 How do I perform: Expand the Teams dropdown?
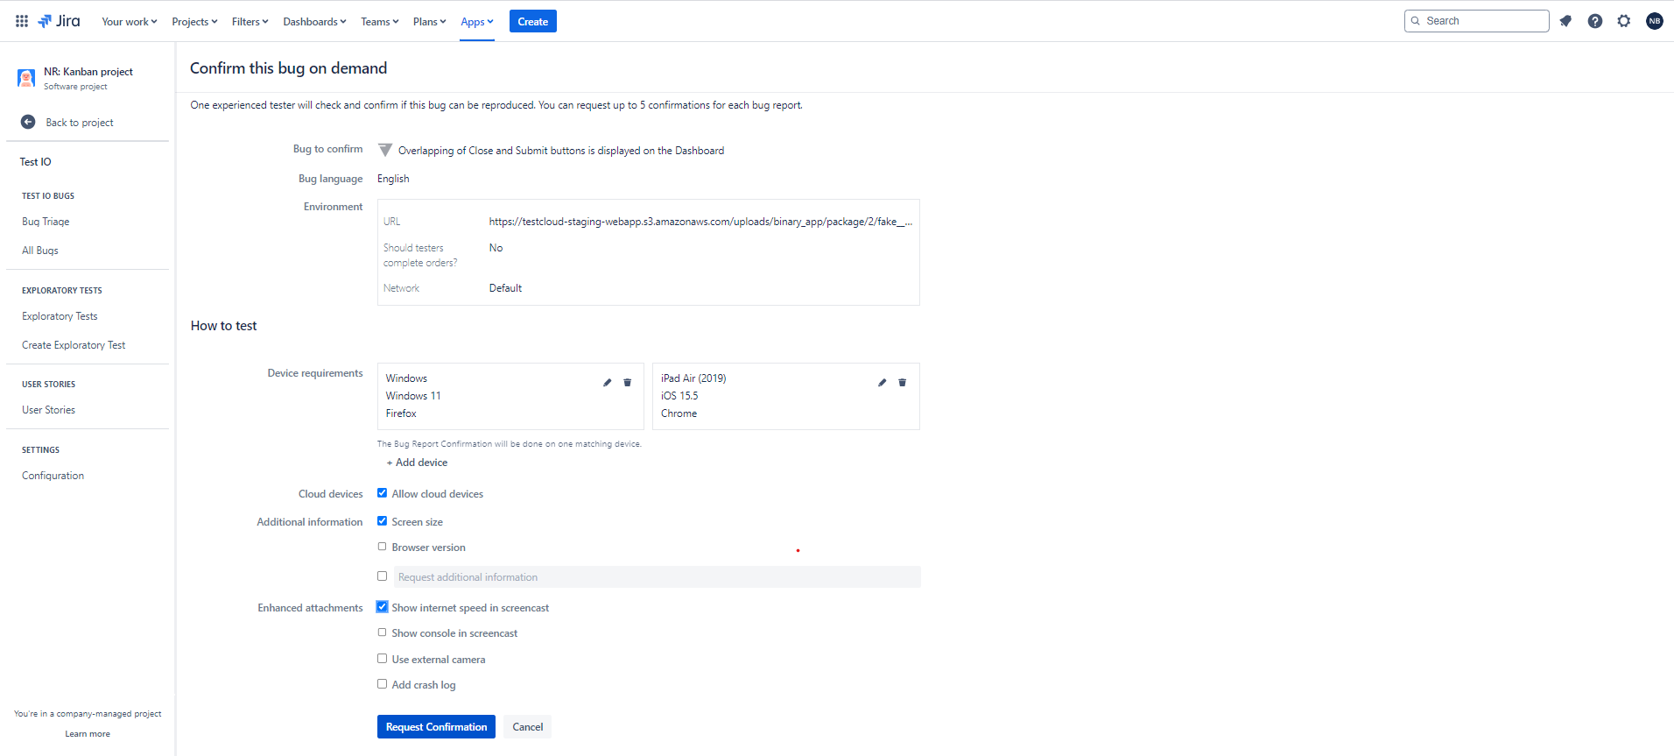(379, 22)
